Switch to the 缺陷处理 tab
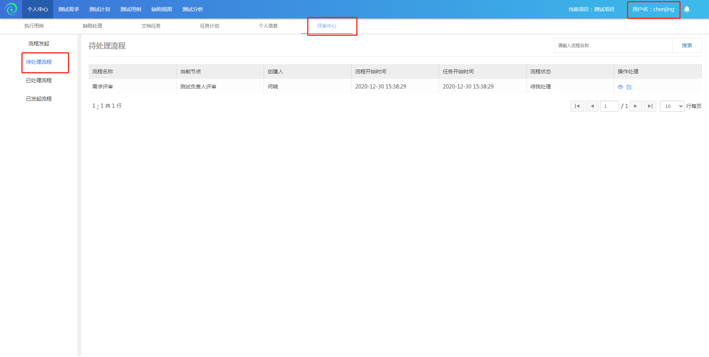The height and width of the screenshot is (357, 709). [x=92, y=26]
